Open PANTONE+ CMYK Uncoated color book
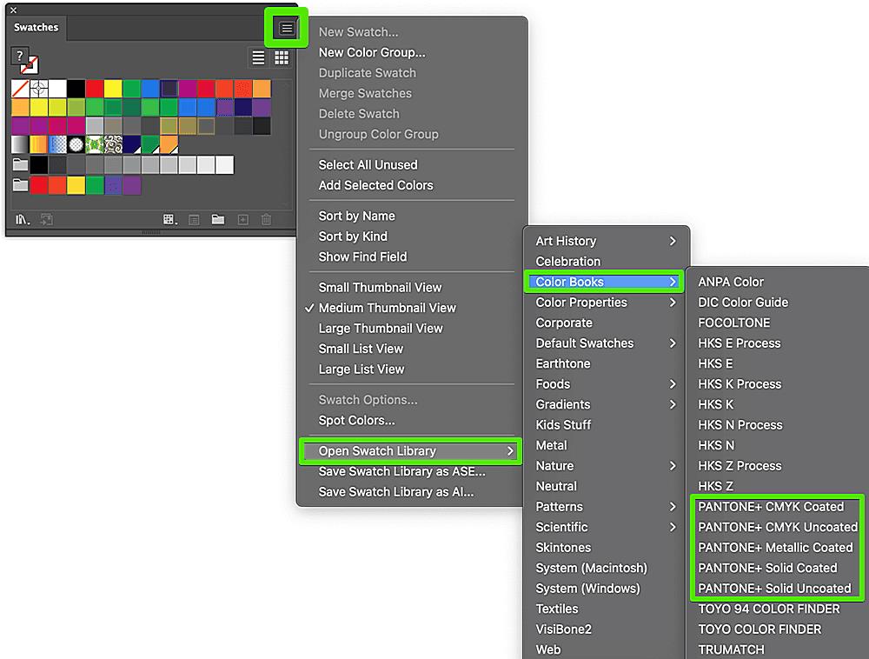 (778, 527)
